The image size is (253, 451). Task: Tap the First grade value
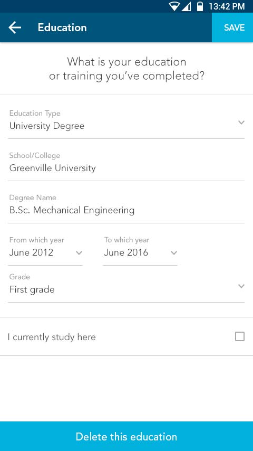click(32, 289)
